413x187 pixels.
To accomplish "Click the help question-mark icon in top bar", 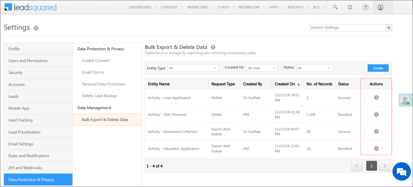I will tap(366, 7).
